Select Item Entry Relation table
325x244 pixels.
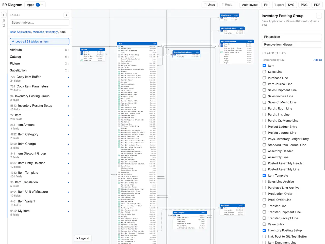40,165
